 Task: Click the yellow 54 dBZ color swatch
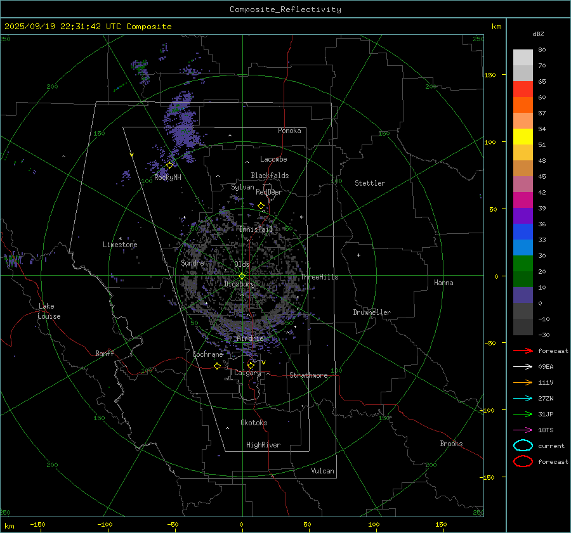pyautogui.click(x=523, y=137)
